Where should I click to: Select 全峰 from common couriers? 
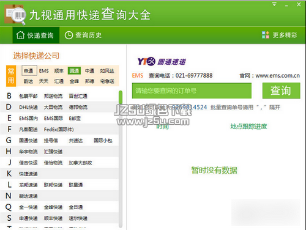coord(74,81)
